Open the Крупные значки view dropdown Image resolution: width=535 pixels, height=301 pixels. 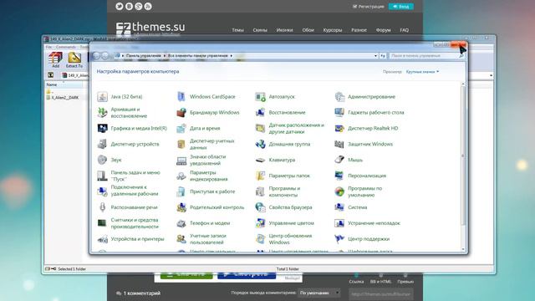pyautogui.click(x=422, y=72)
